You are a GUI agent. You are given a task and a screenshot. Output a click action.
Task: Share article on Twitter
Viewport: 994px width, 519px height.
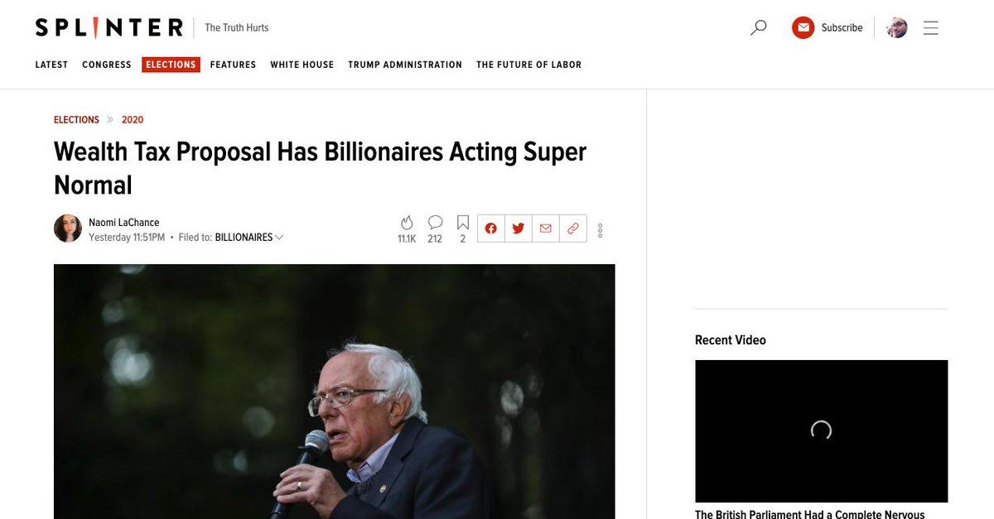click(519, 228)
